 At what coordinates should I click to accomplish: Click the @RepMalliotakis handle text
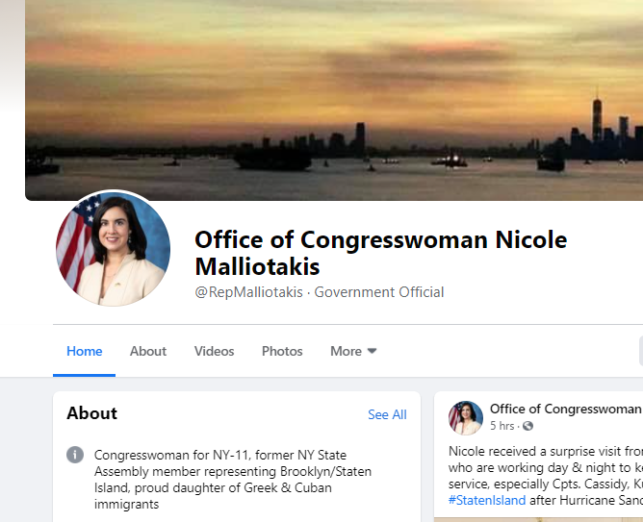click(249, 292)
